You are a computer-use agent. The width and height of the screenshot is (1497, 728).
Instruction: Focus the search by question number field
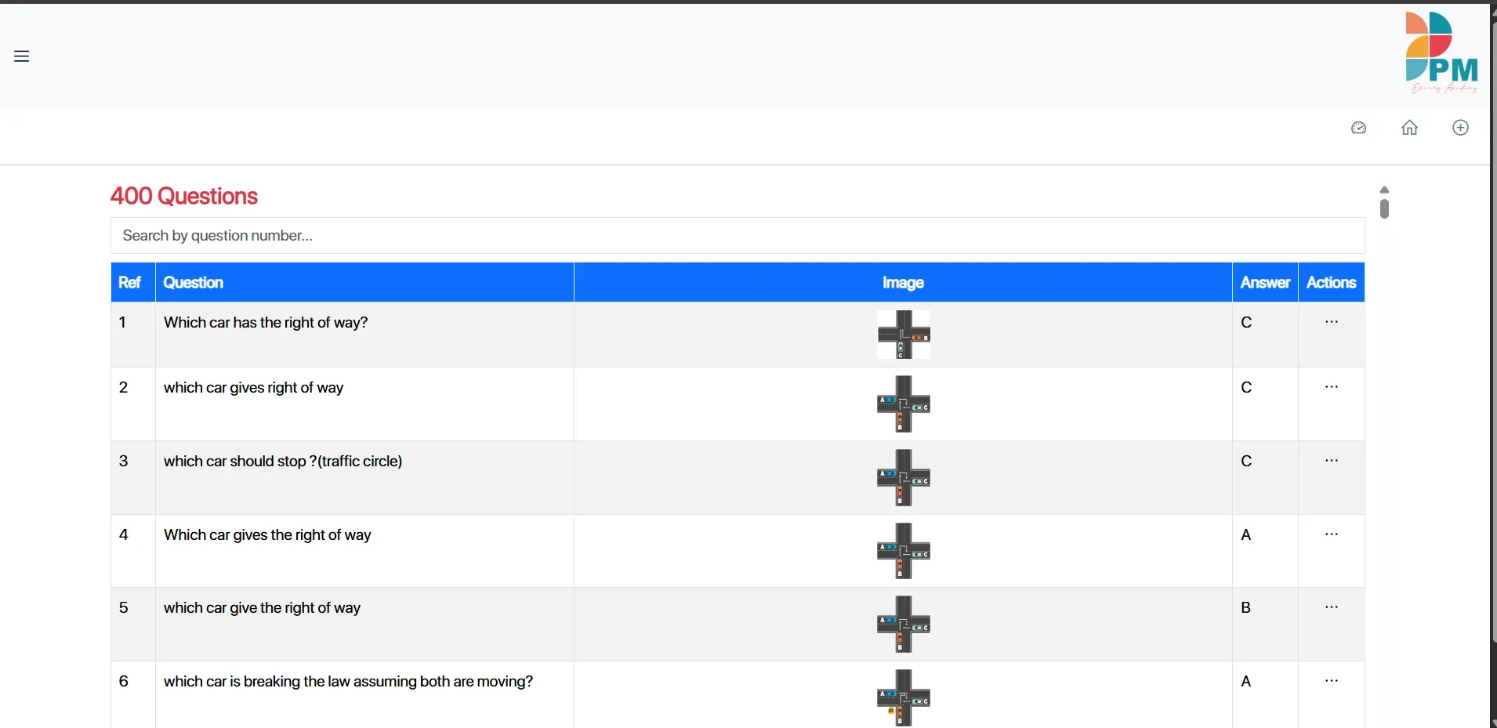click(x=737, y=236)
